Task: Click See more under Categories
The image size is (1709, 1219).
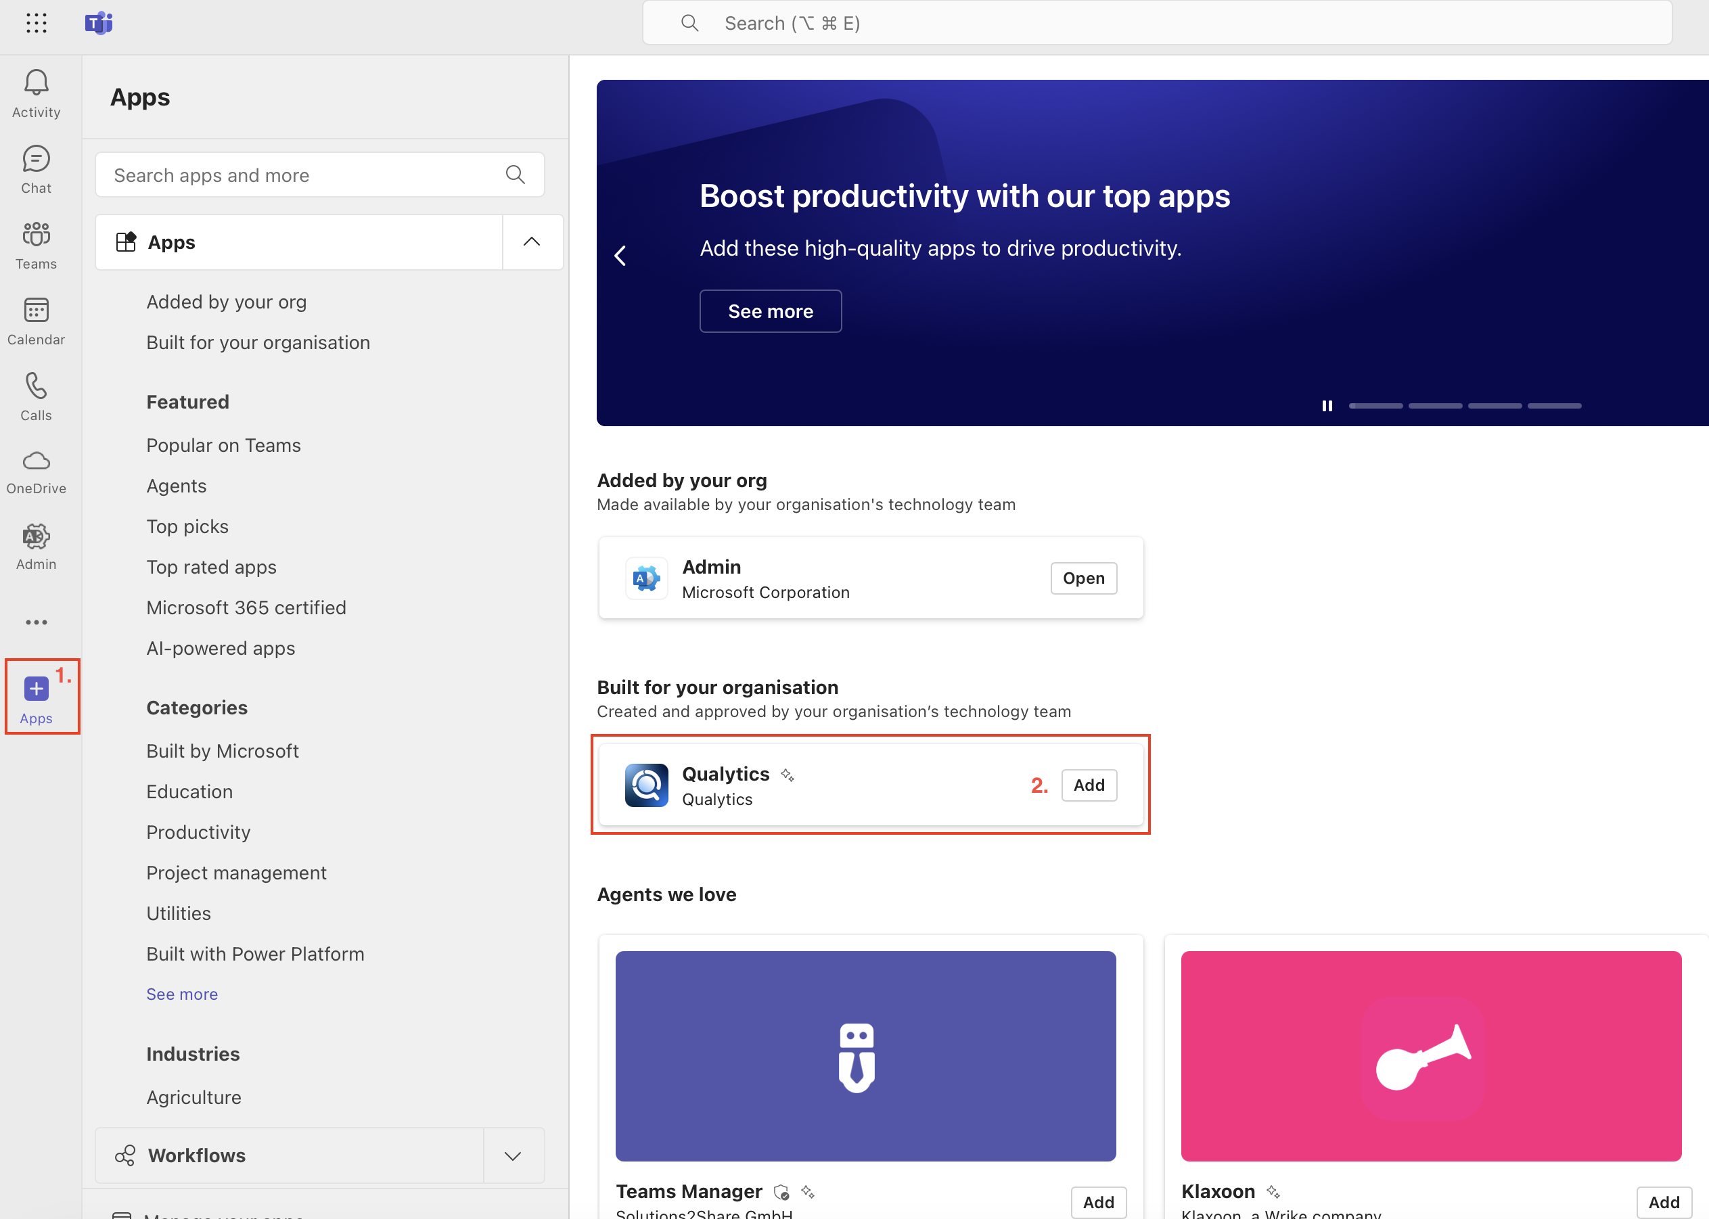Action: coord(181,994)
